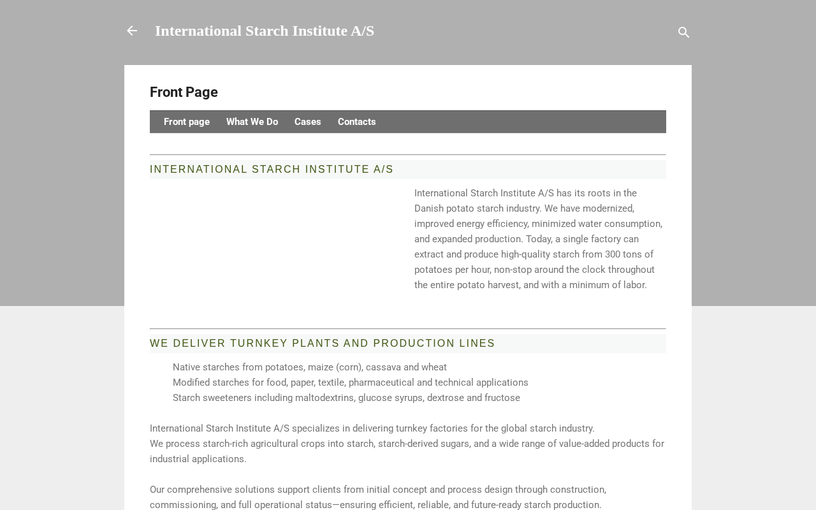Click the paragraph about Danish potato starch industry
Image resolution: width=816 pixels, height=510 pixels.
point(539,239)
